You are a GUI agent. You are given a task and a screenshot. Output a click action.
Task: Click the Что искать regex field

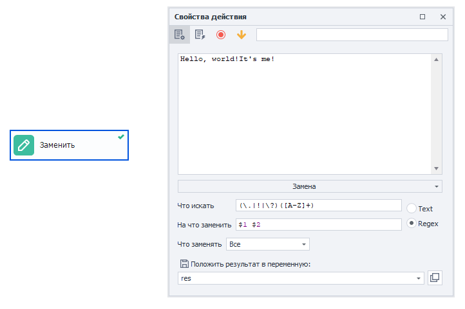coord(319,205)
